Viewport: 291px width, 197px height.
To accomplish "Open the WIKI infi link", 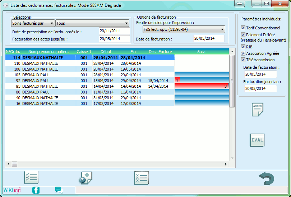I will (12, 190).
